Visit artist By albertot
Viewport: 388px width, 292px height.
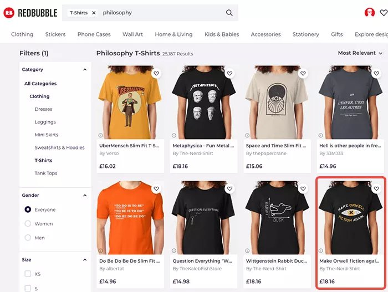[111, 269]
